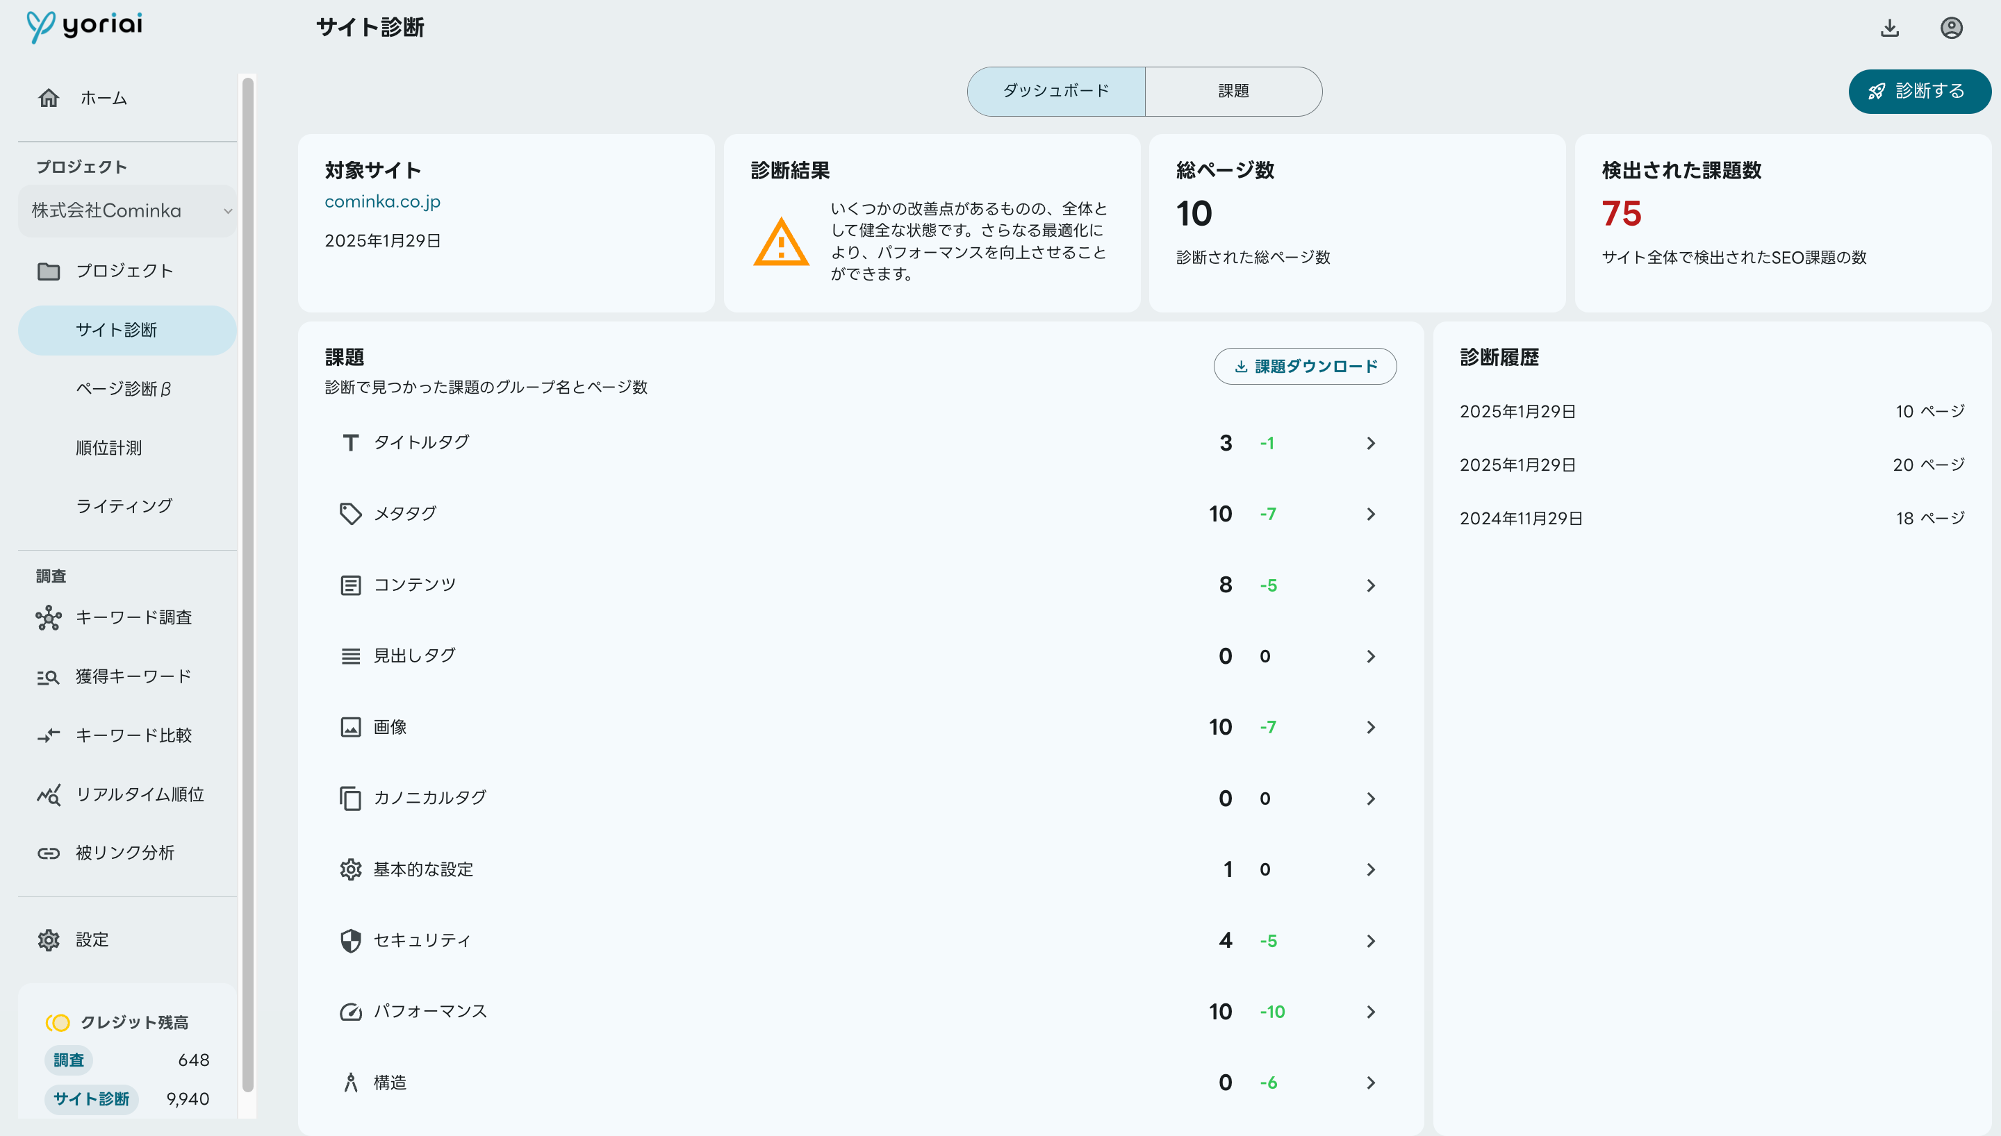This screenshot has height=1136, width=2001.
Task: Open プロジェクト menu label beside folder
Action: (x=124, y=271)
